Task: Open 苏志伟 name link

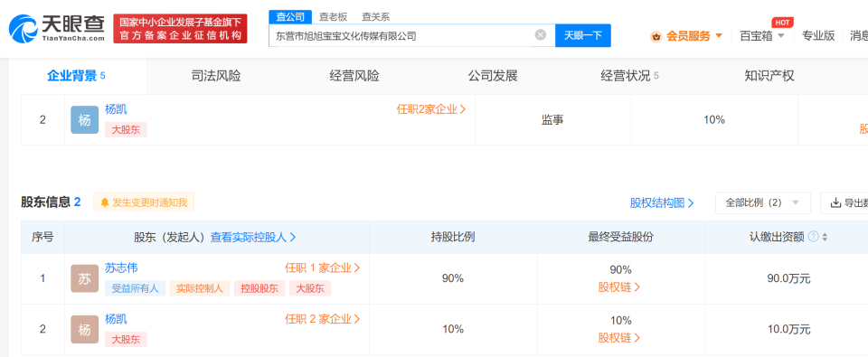Action: (x=121, y=268)
